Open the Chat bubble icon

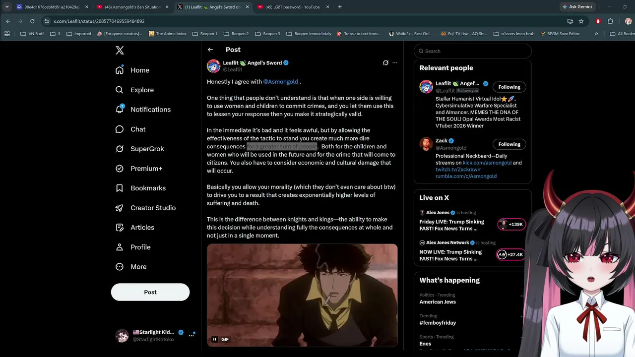click(x=120, y=129)
